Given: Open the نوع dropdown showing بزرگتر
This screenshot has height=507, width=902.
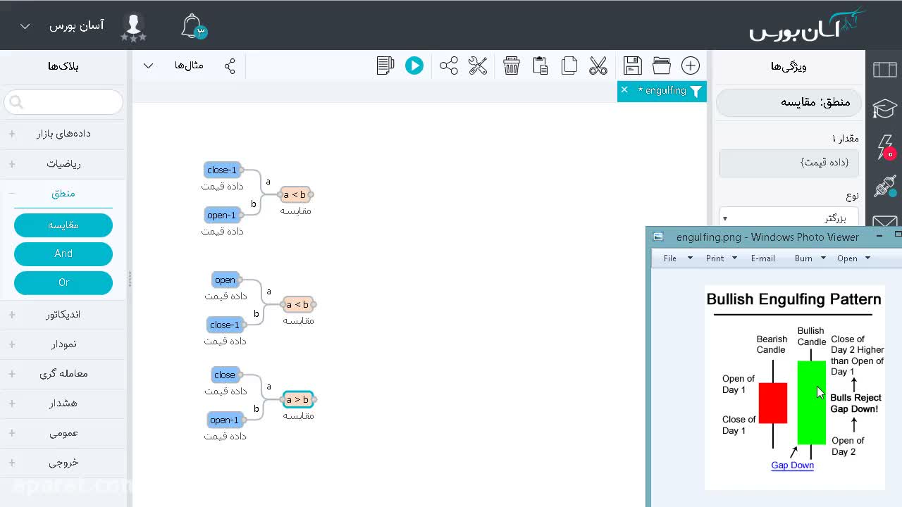Looking at the screenshot, I should (789, 218).
